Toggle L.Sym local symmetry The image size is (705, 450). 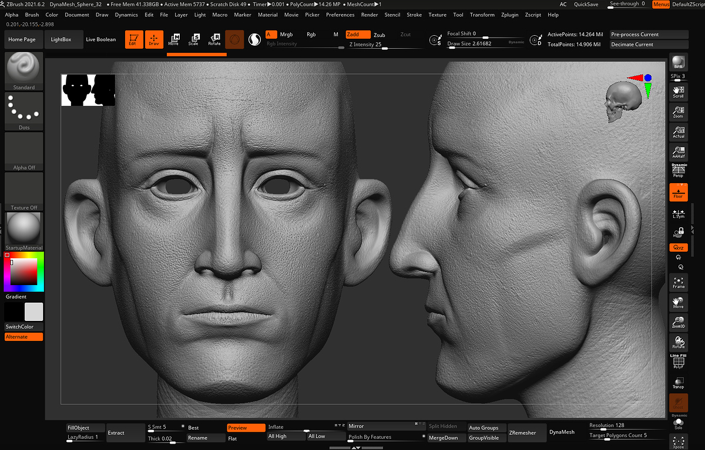click(x=679, y=214)
